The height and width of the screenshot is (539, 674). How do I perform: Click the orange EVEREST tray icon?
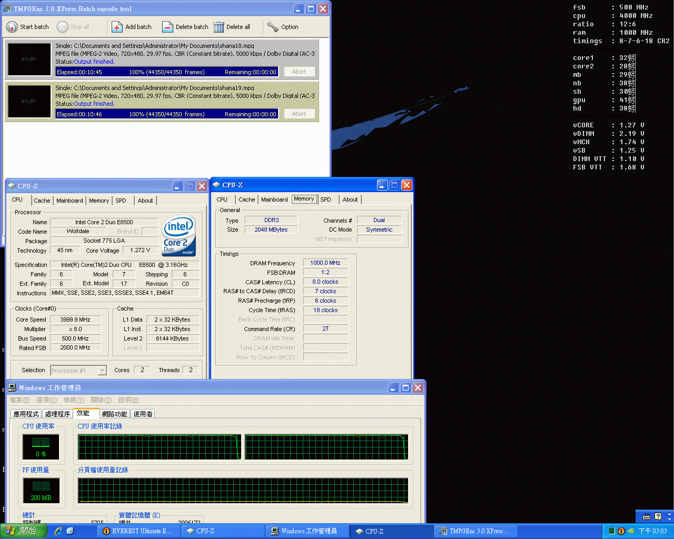621,531
